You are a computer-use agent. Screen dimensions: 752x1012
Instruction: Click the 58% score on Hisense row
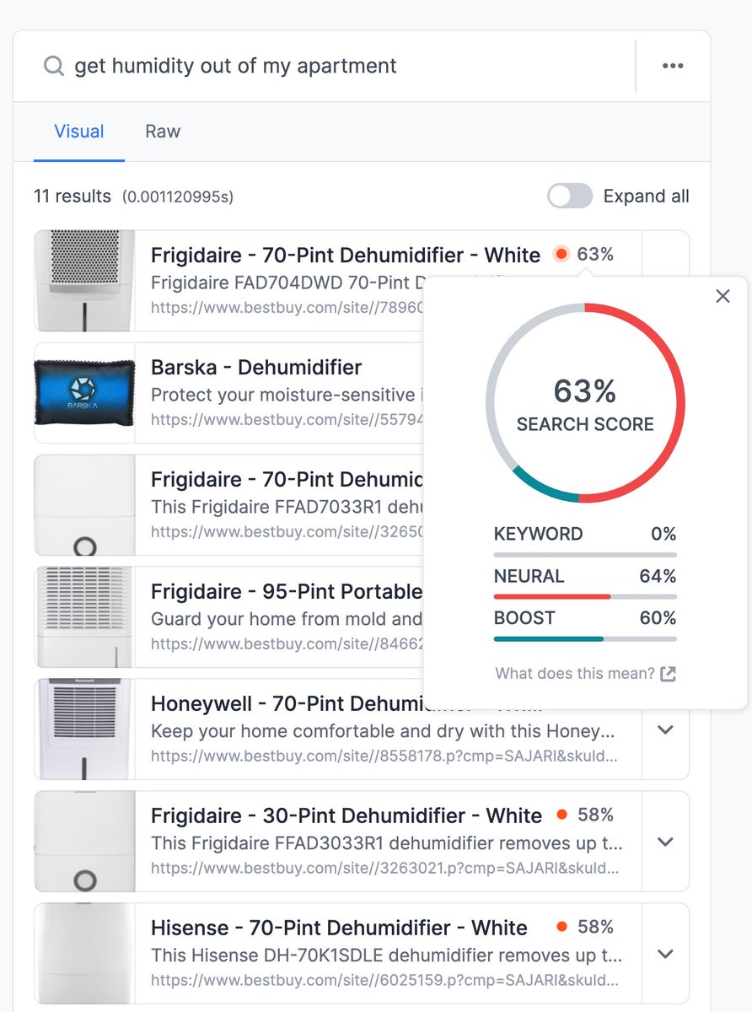[x=595, y=927]
